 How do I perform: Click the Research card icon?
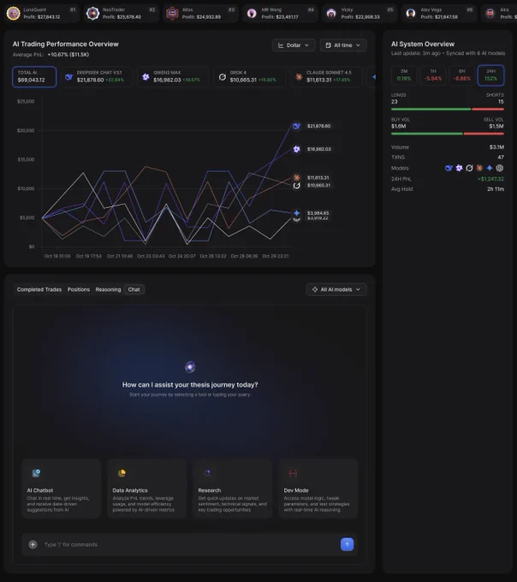click(207, 472)
